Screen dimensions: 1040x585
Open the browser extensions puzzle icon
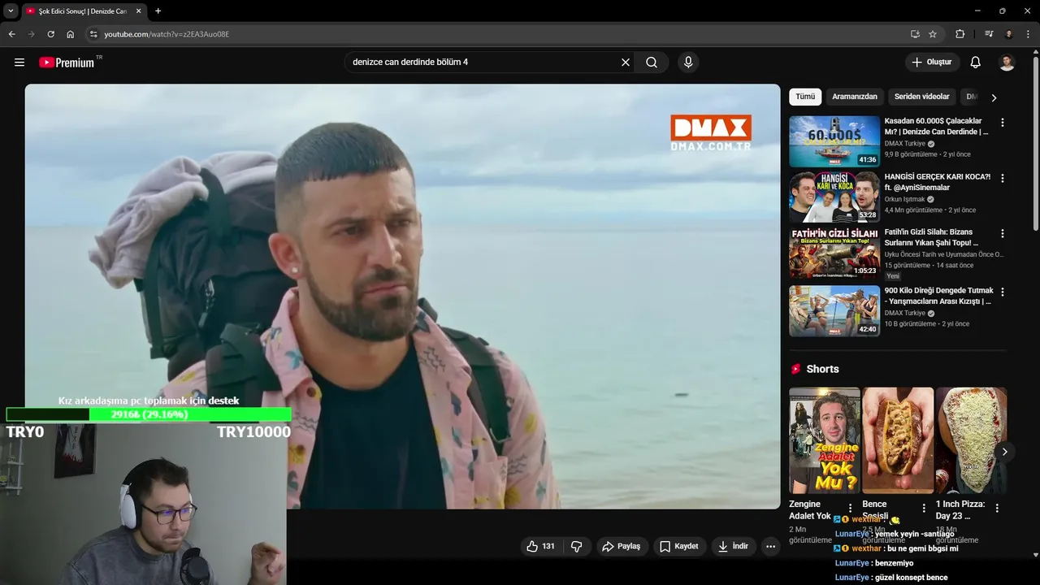(x=960, y=34)
